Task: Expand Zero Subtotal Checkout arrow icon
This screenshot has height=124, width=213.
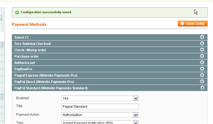Action: 202,44
